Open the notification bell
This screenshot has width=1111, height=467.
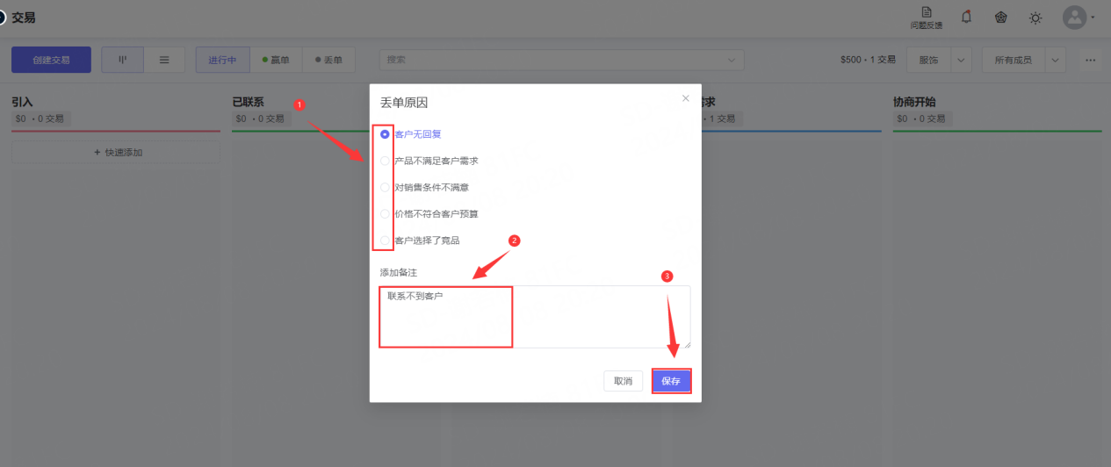[x=967, y=17]
